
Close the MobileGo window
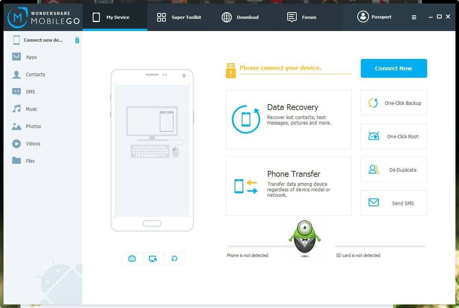448,16
